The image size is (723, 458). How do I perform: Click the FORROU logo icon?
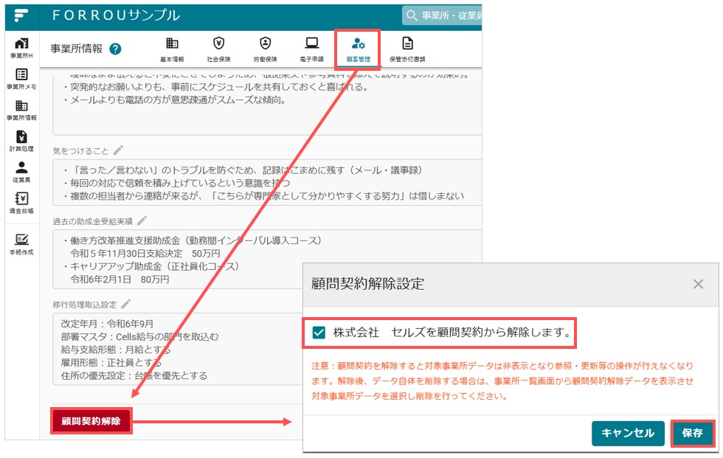coord(21,15)
